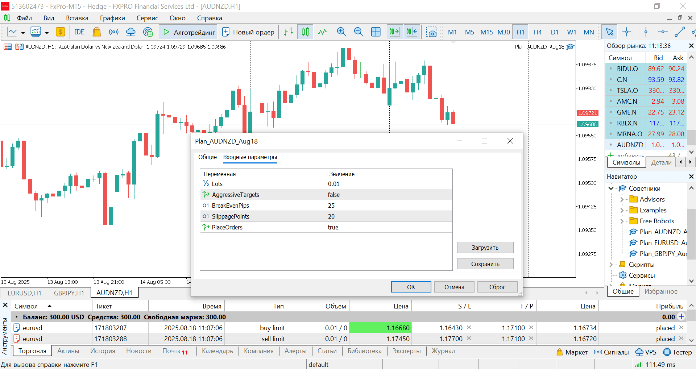This screenshot has width=696, height=369.
Task: Click the zoom out magnifier
Action: click(x=359, y=32)
